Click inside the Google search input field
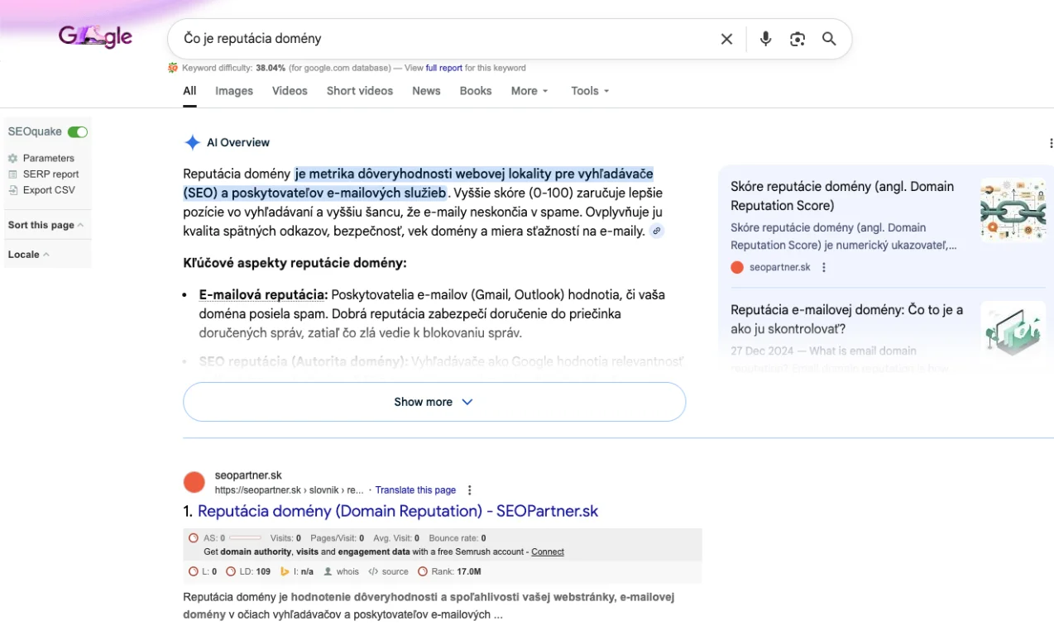 438,39
